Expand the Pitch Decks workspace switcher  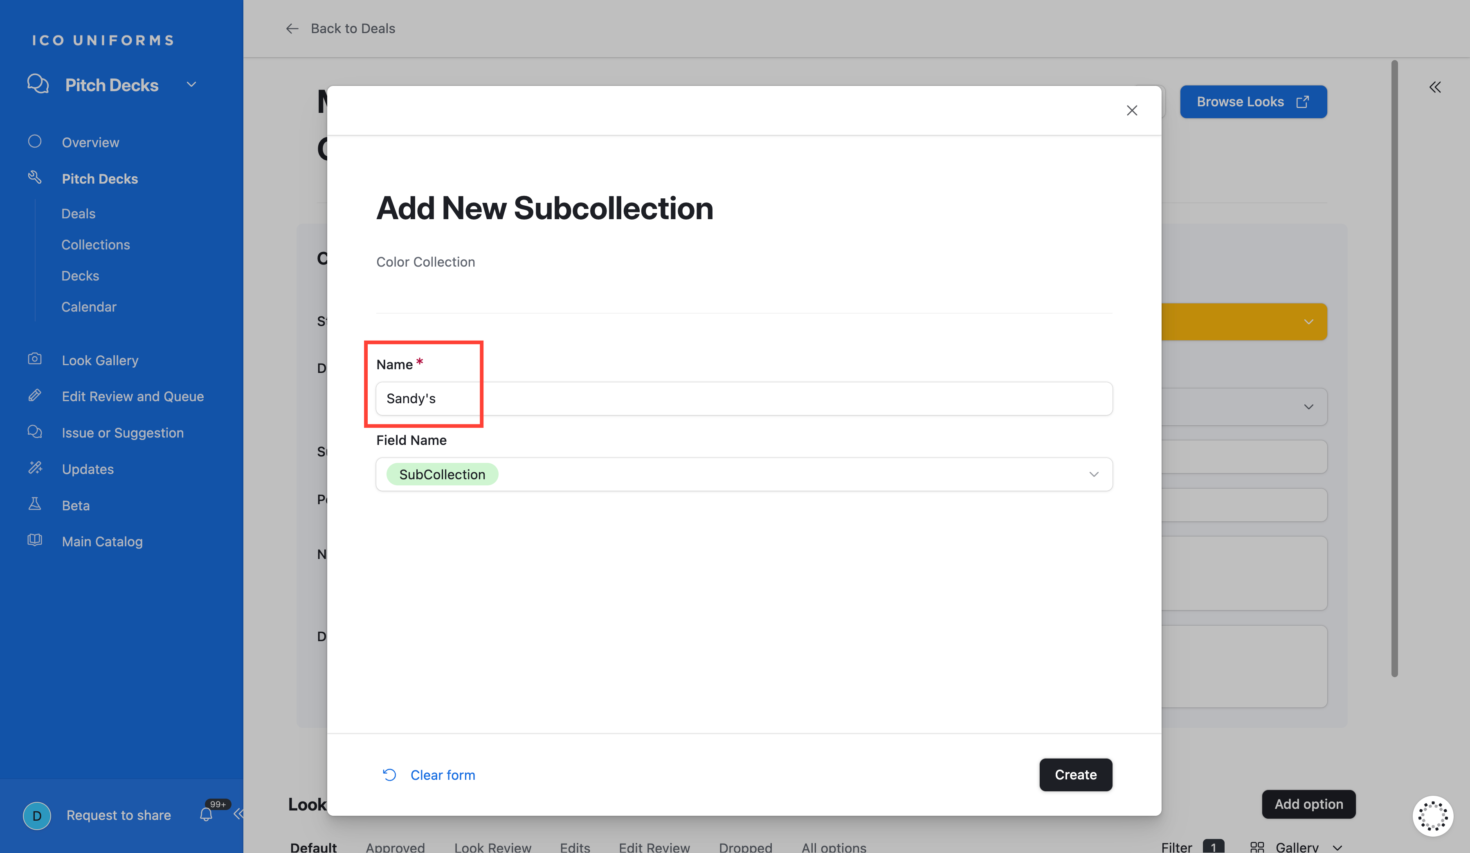(x=191, y=85)
